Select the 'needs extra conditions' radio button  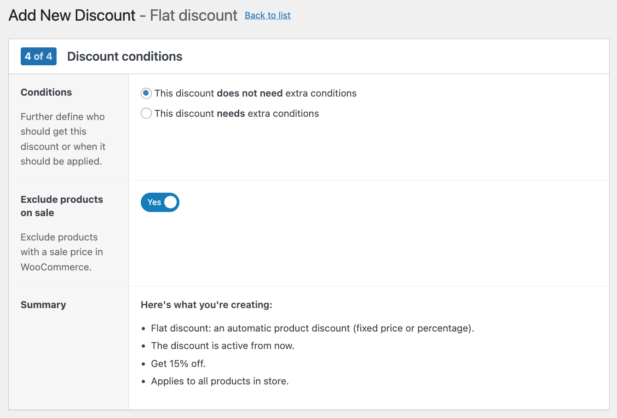[x=146, y=113]
